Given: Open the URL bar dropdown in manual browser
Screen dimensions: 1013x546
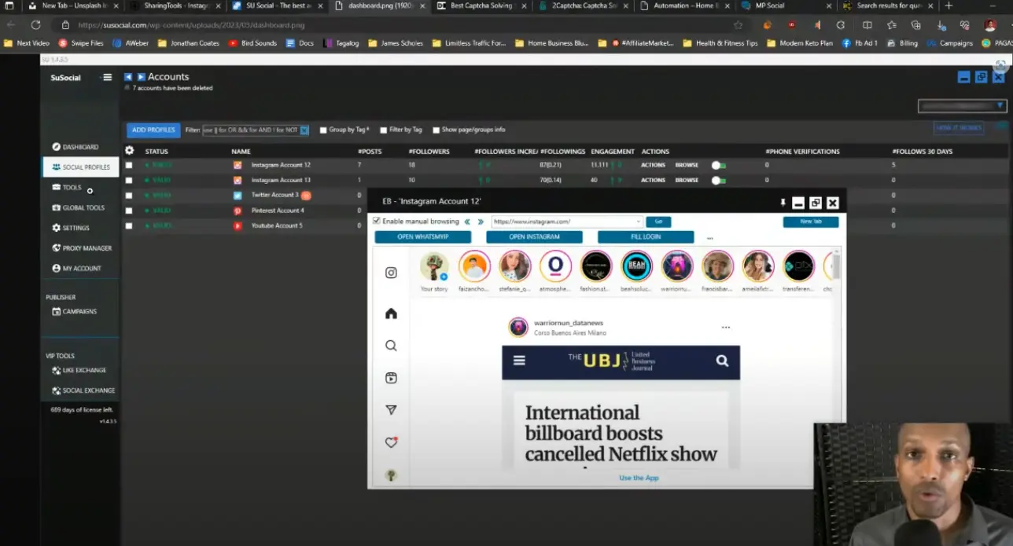Looking at the screenshot, I should (x=638, y=222).
